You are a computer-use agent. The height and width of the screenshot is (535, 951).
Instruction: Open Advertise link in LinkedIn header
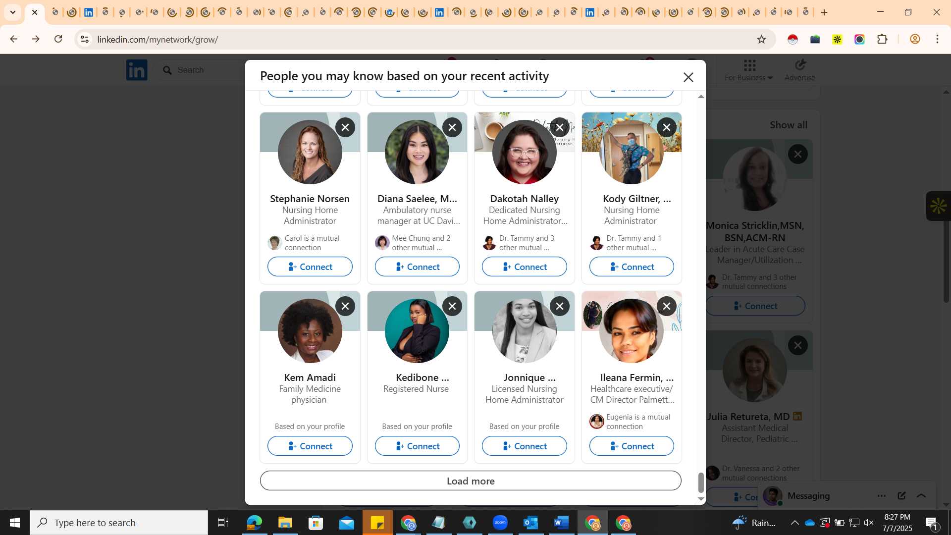(800, 70)
